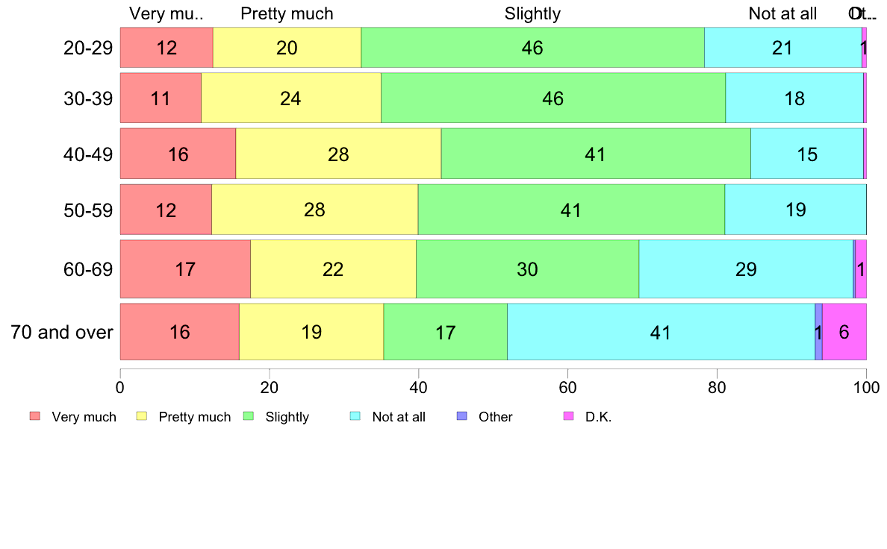Click the yellow Pretty much legend swatch
The height and width of the screenshot is (549, 887).
coord(141,416)
